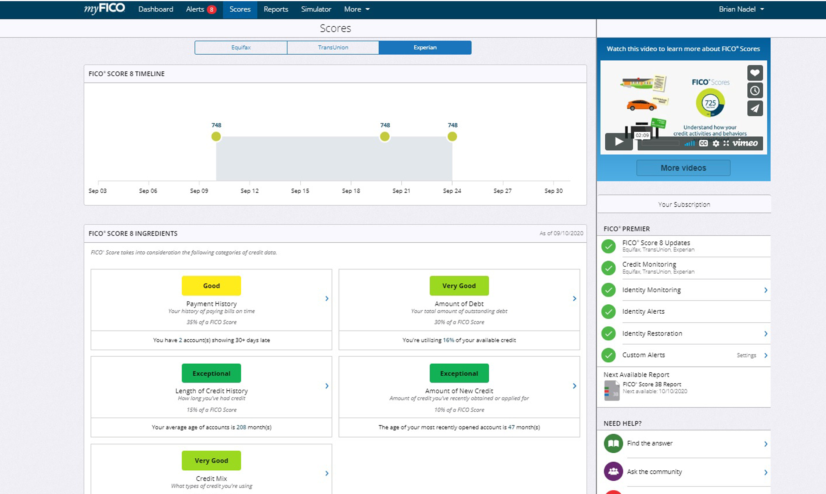Image resolution: width=826 pixels, height=494 pixels.
Task: Open video settings gear icon
Action: [715, 143]
